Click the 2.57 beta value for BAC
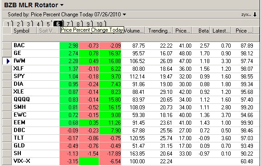 204,46
